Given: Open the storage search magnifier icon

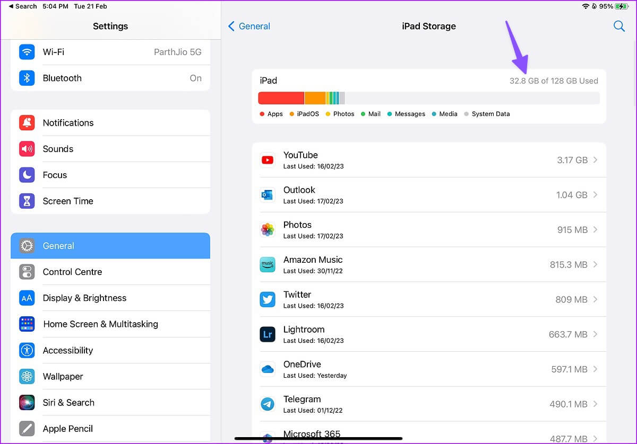Looking at the screenshot, I should click(x=619, y=26).
